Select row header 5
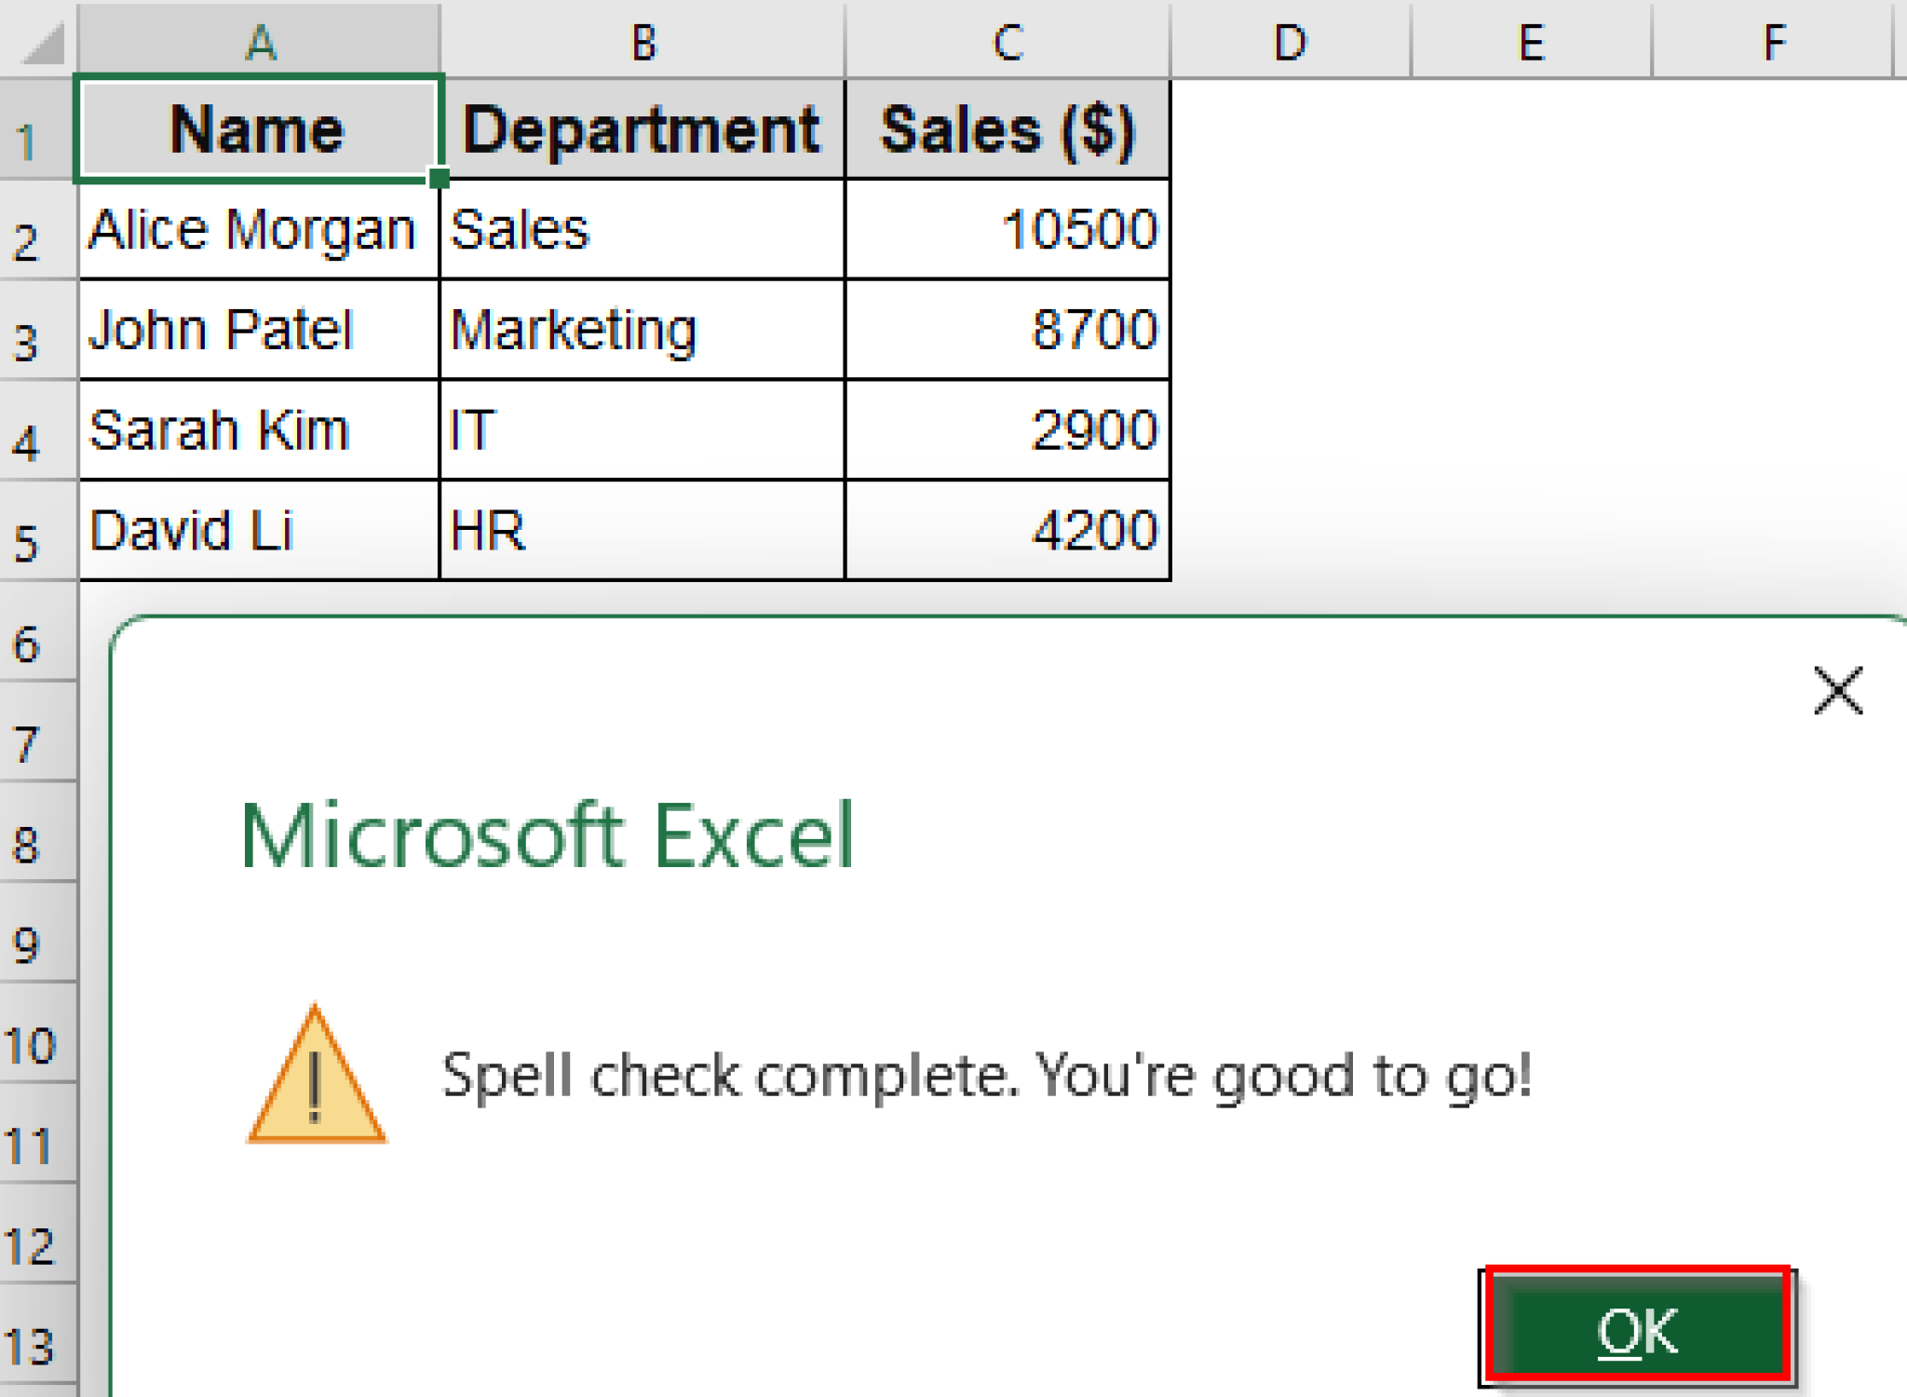Image resolution: width=1907 pixels, height=1397 pixels. pos(28,531)
